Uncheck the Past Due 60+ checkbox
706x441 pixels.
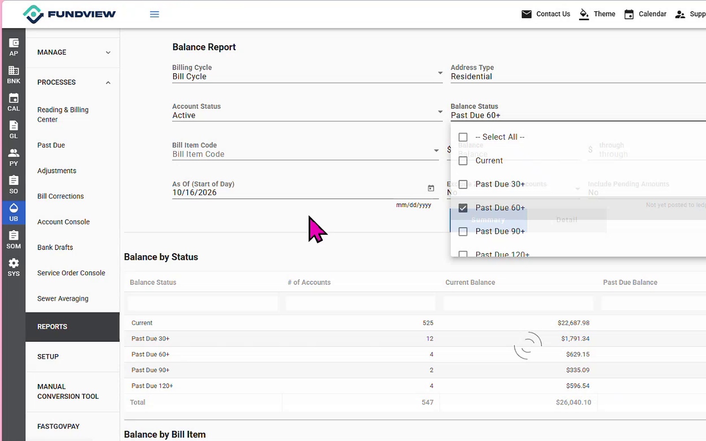pyautogui.click(x=463, y=208)
